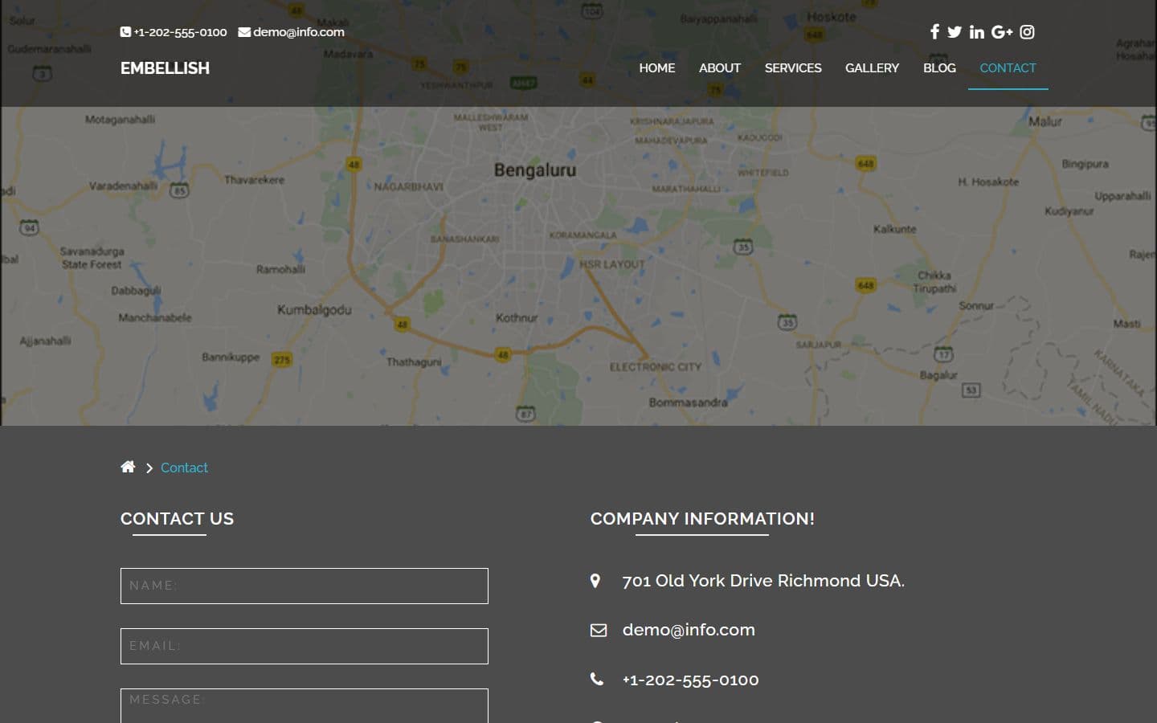1157x723 pixels.
Task: Open the Services menu item
Action: pos(793,68)
